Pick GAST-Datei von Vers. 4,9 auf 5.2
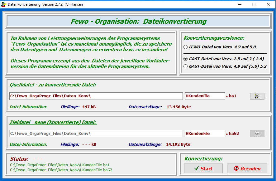This screenshot has height=181, width=276. tap(186, 66)
